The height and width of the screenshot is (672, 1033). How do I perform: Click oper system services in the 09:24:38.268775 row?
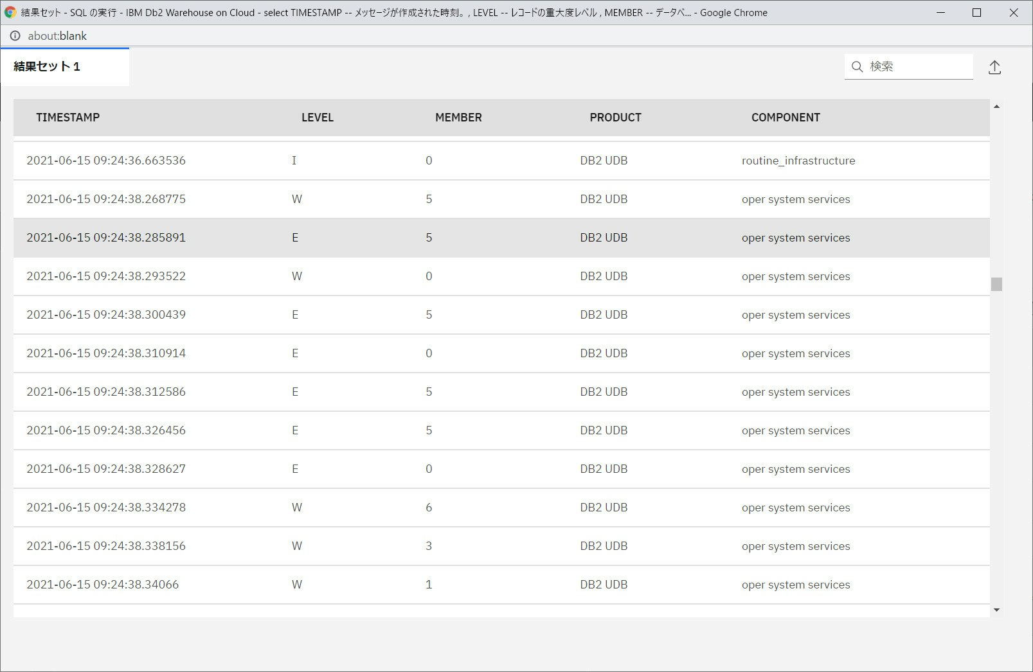796,199
